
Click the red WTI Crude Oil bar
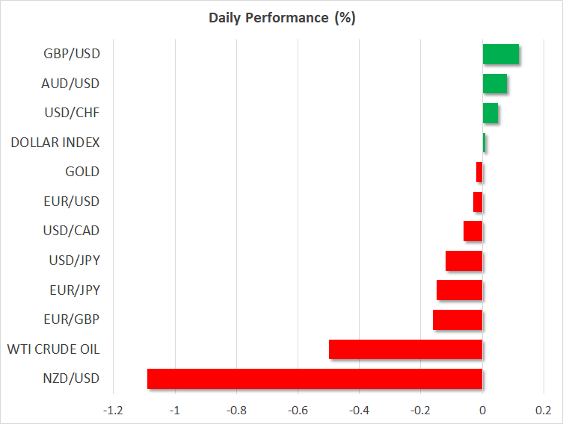pos(405,349)
